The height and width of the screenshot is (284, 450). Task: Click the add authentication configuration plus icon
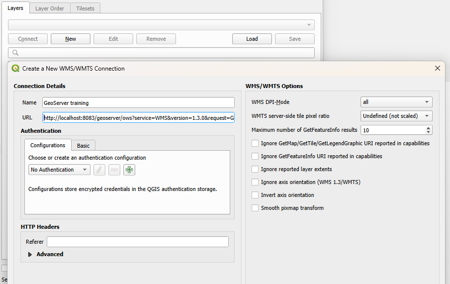click(x=129, y=170)
